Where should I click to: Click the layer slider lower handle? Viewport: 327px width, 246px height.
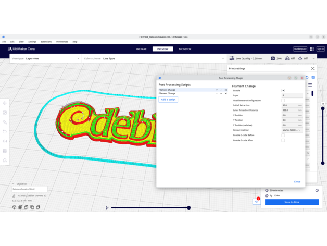point(323,163)
